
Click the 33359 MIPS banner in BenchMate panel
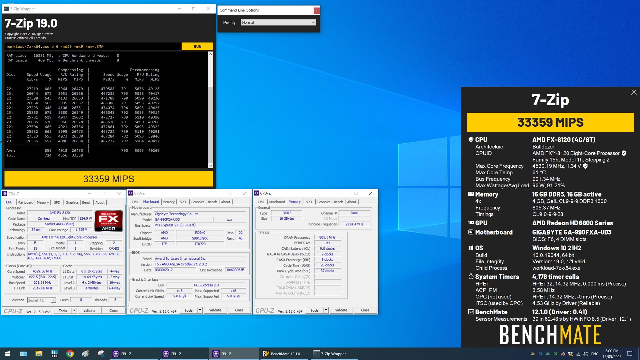coord(550,122)
